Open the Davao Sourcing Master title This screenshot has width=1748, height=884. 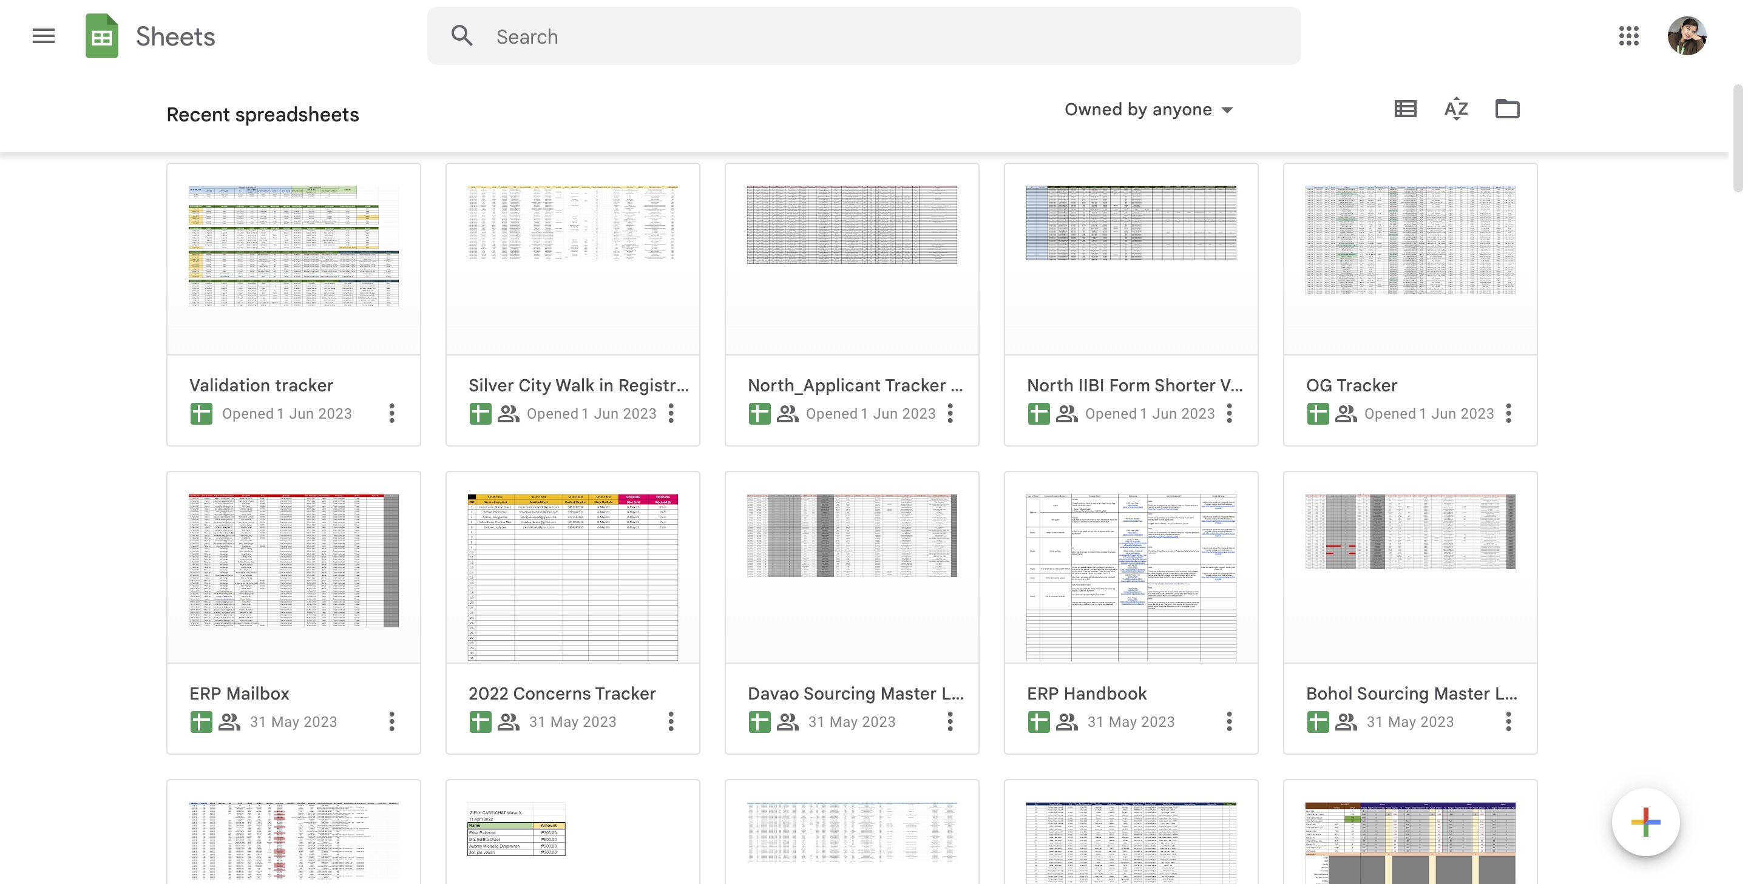coord(855,693)
